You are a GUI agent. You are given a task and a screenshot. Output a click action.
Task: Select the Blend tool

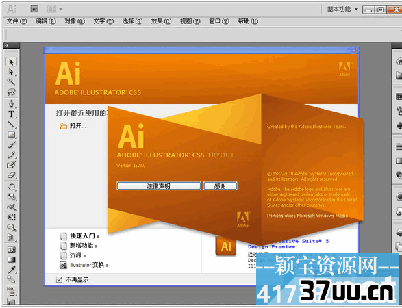pos(11,280)
